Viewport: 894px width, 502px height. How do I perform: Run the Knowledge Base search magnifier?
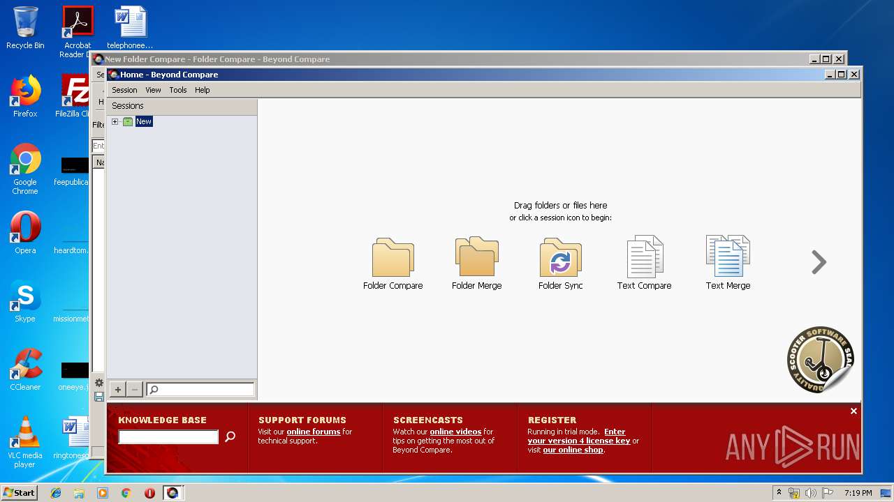(x=230, y=437)
